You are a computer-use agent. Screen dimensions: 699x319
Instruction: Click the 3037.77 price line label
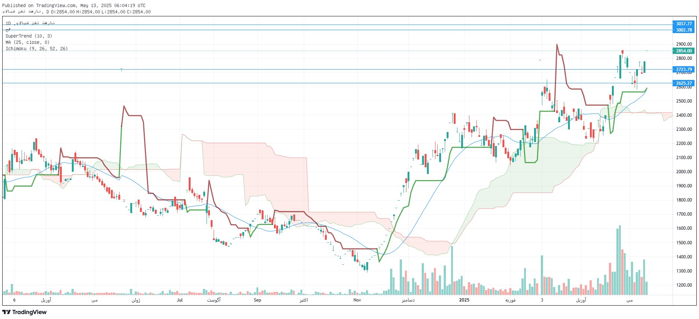684,24
